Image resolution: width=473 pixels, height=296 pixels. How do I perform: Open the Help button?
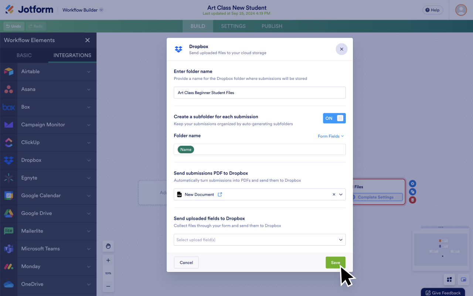click(x=433, y=10)
